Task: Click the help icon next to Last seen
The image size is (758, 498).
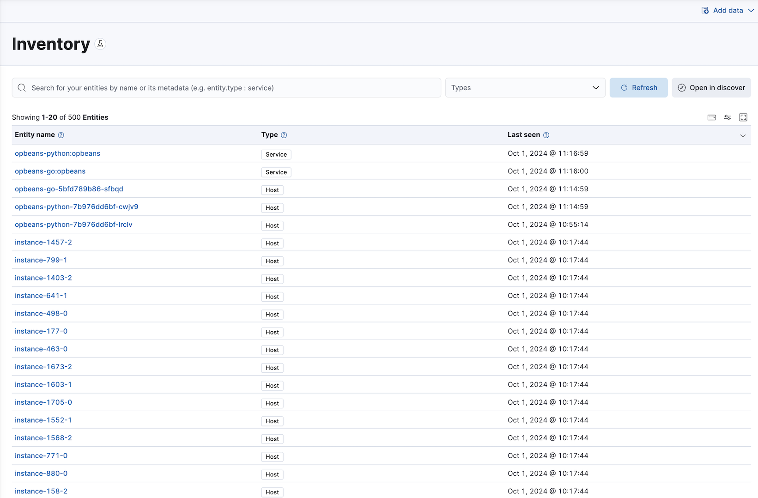Action: (546, 135)
